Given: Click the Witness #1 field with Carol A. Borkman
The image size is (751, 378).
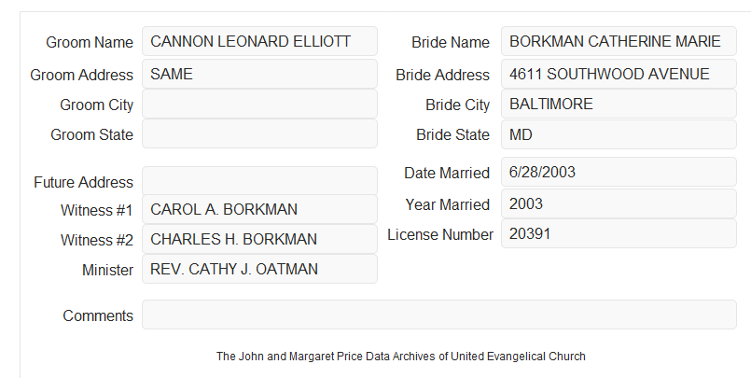Looking at the screenshot, I should pos(259,209).
